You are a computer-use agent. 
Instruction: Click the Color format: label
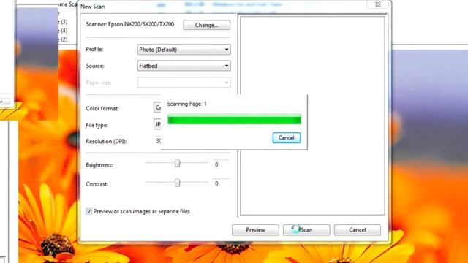[102, 108]
